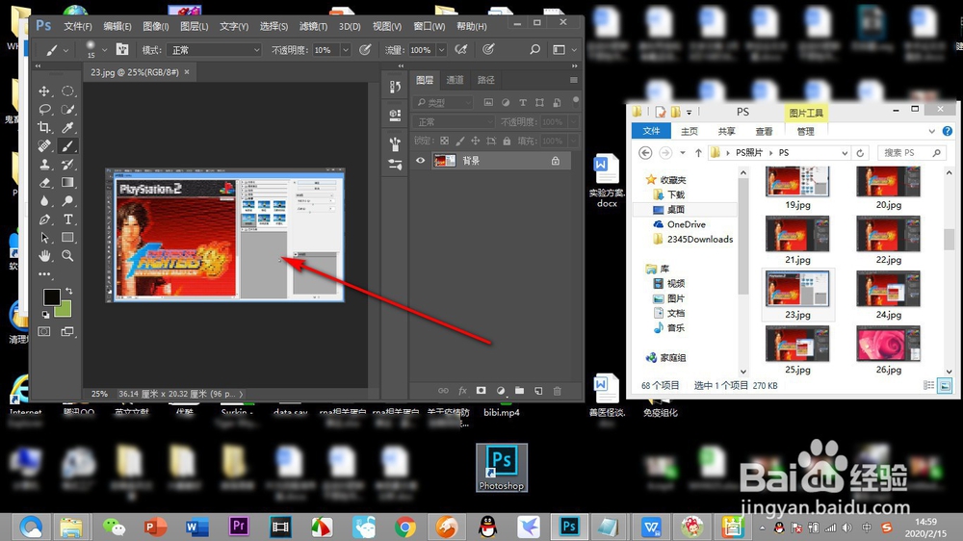The width and height of the screenshot is (963, 541).
Task: Toggle Quick Mask mode
Action: 44,331
